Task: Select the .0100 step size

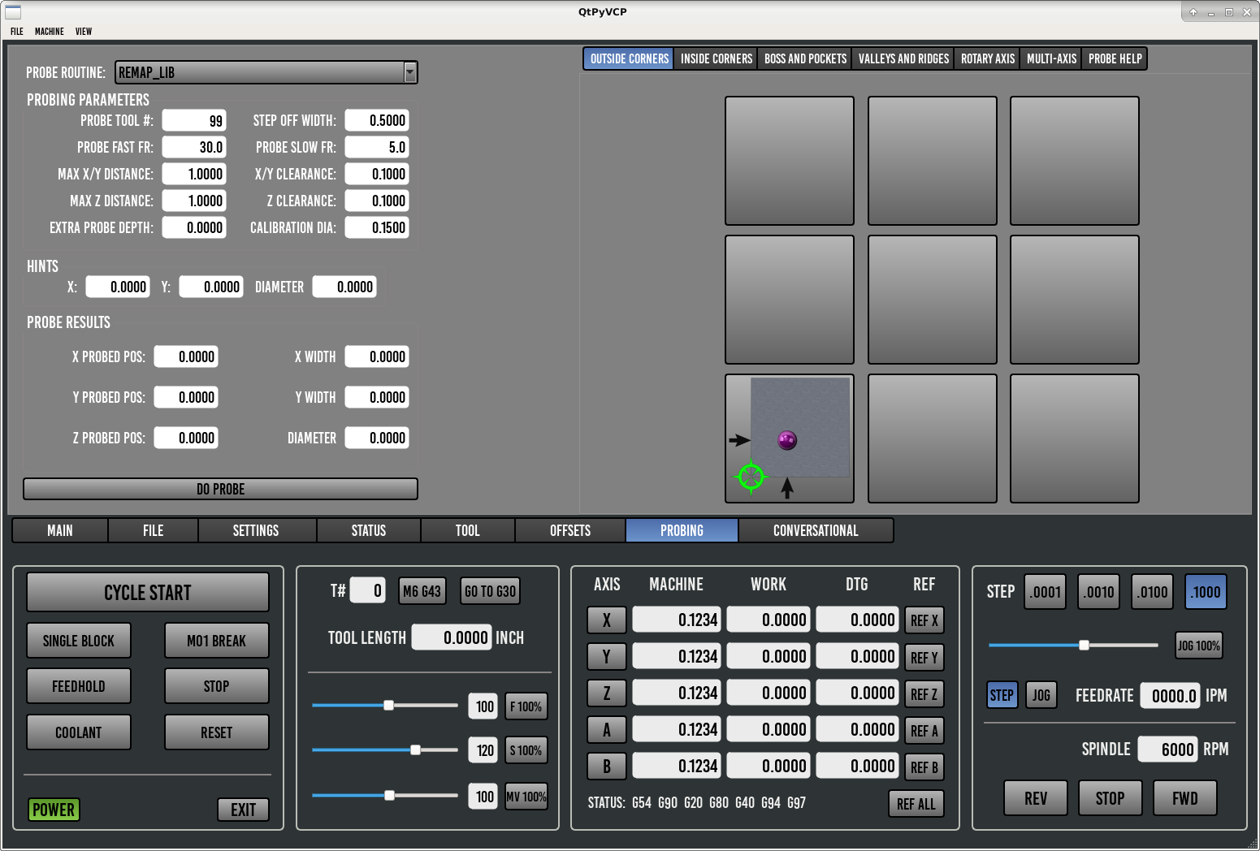Action: click(1153, 592)
